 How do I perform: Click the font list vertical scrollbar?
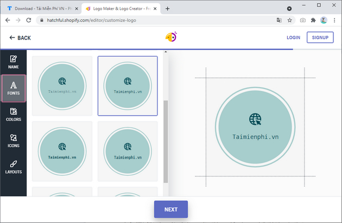point(166,141)
